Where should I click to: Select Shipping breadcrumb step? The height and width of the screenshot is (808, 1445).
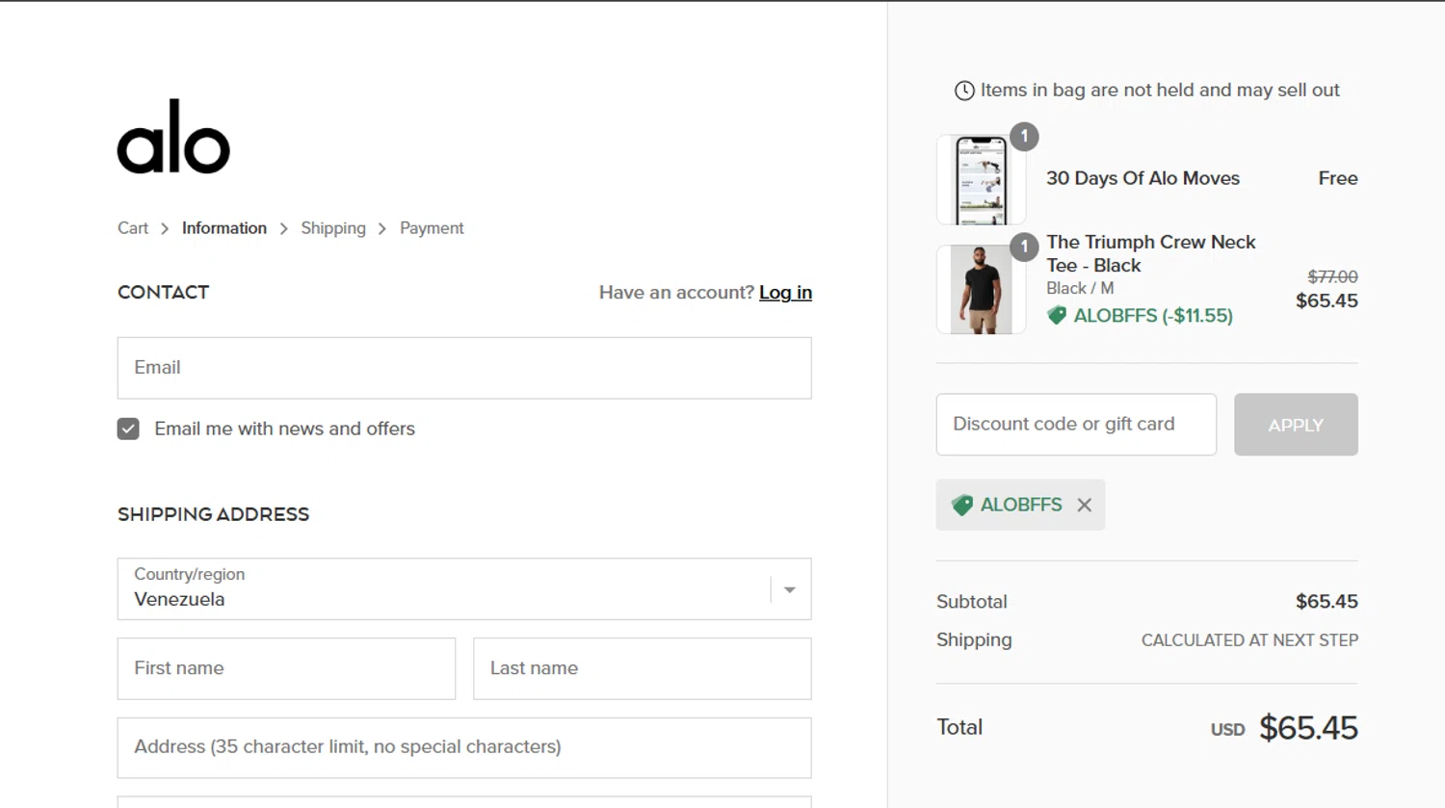[x=333, y=228]
